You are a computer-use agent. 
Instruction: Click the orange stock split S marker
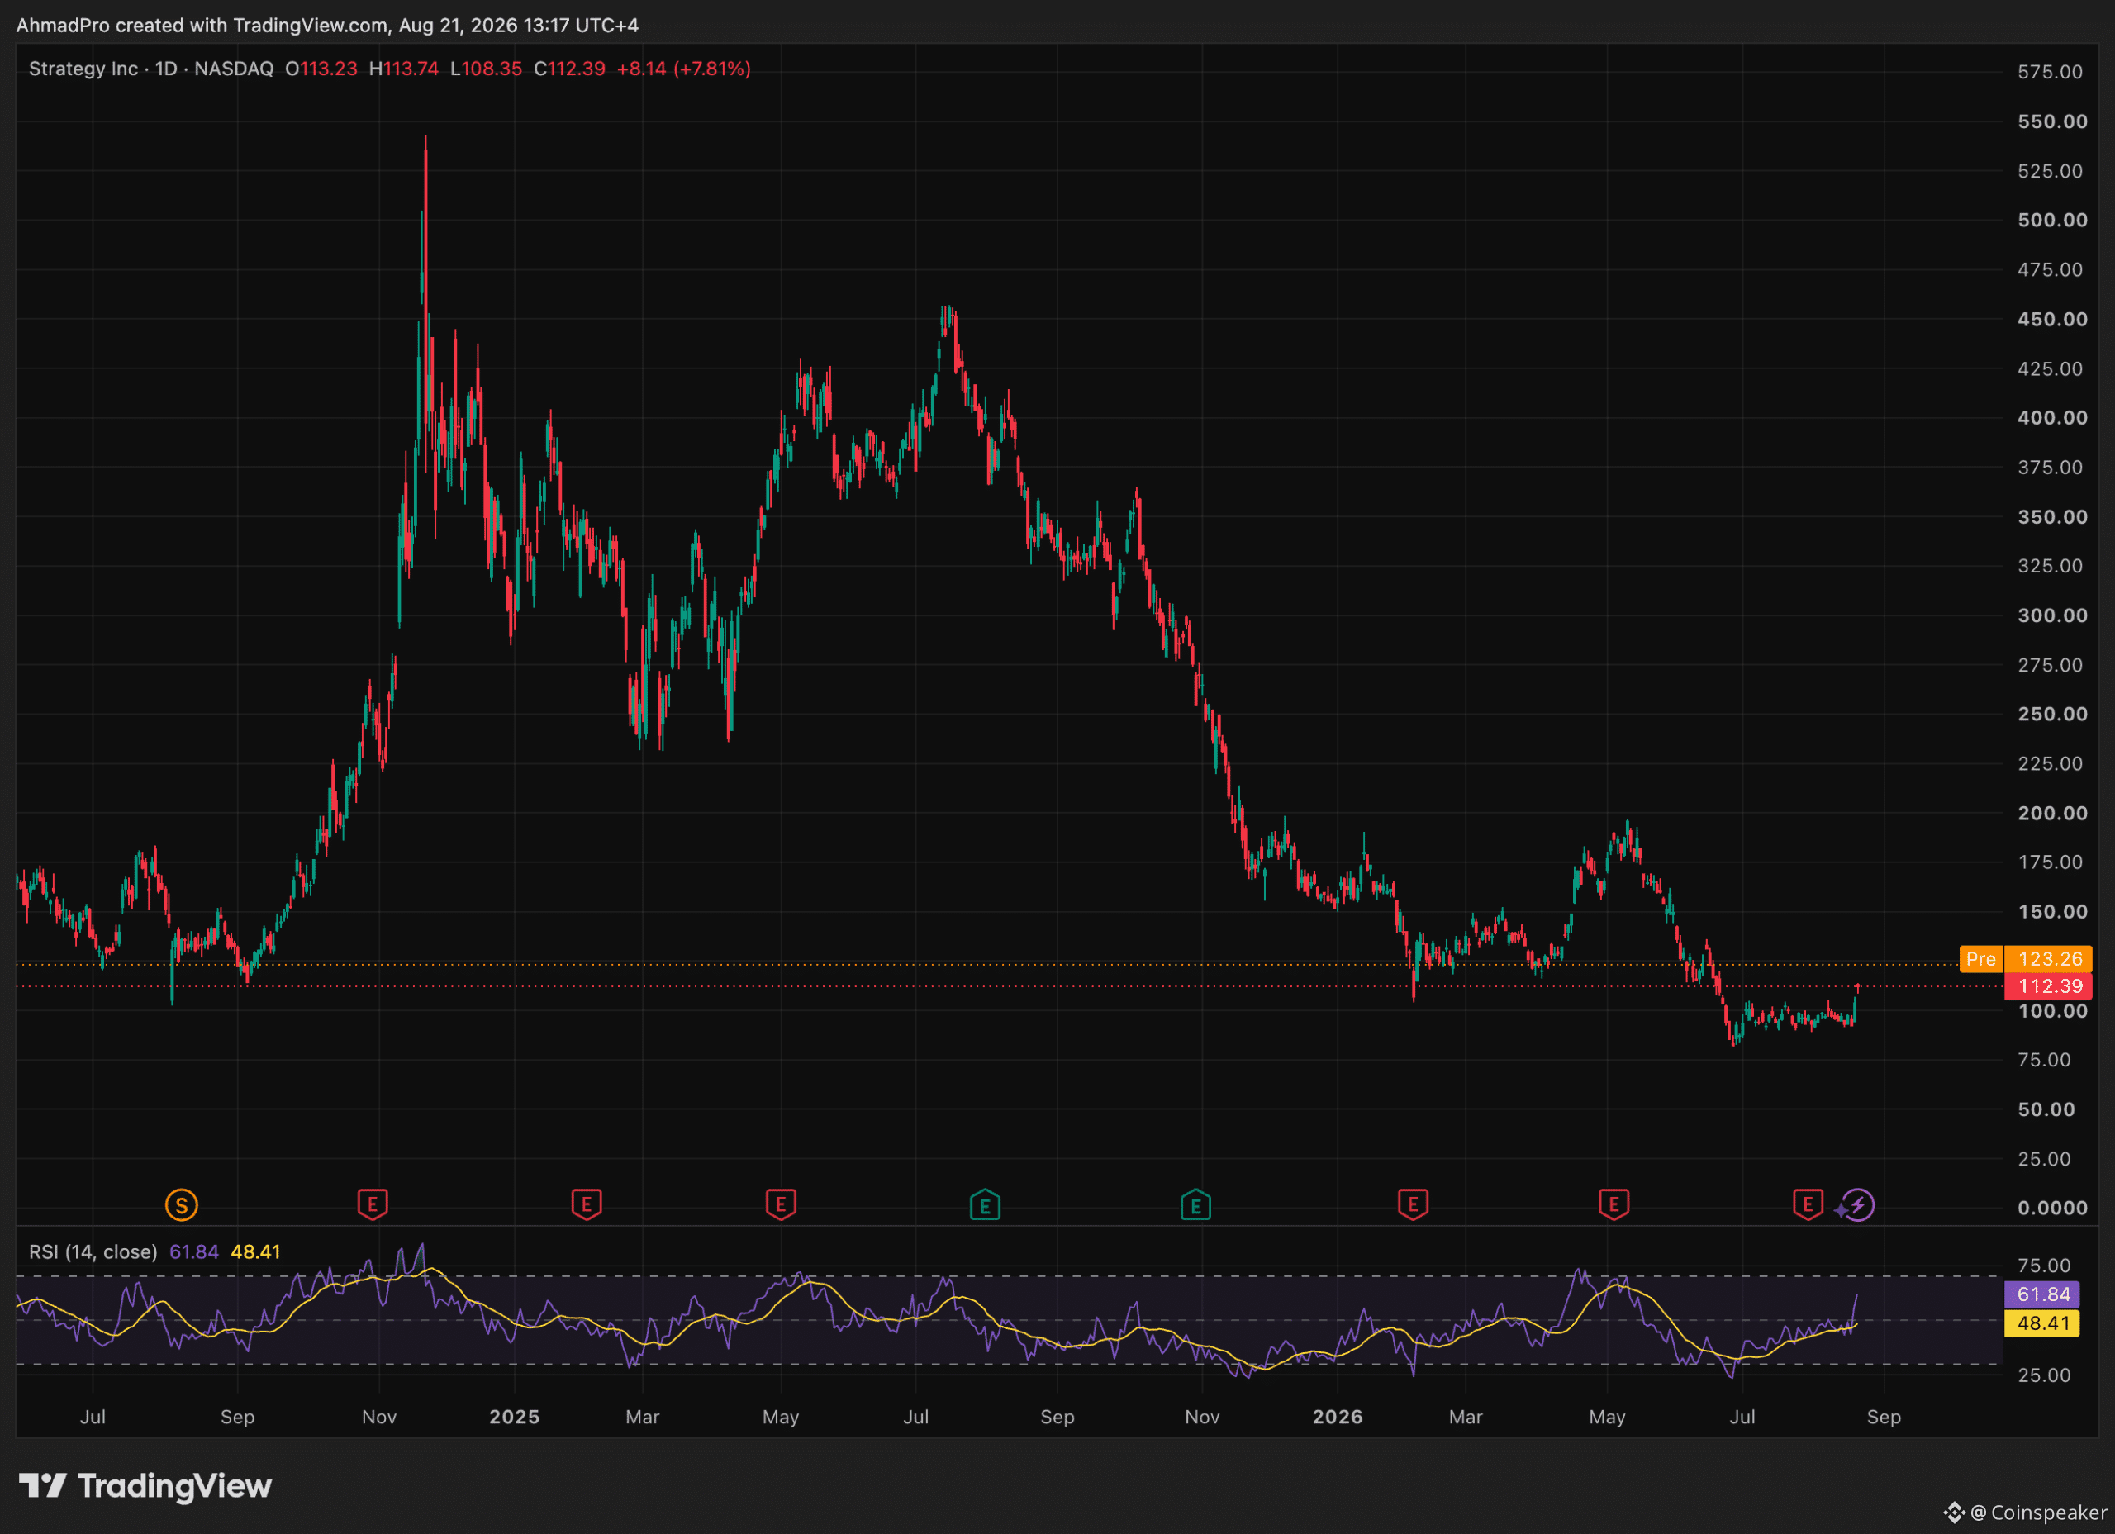182,1205
